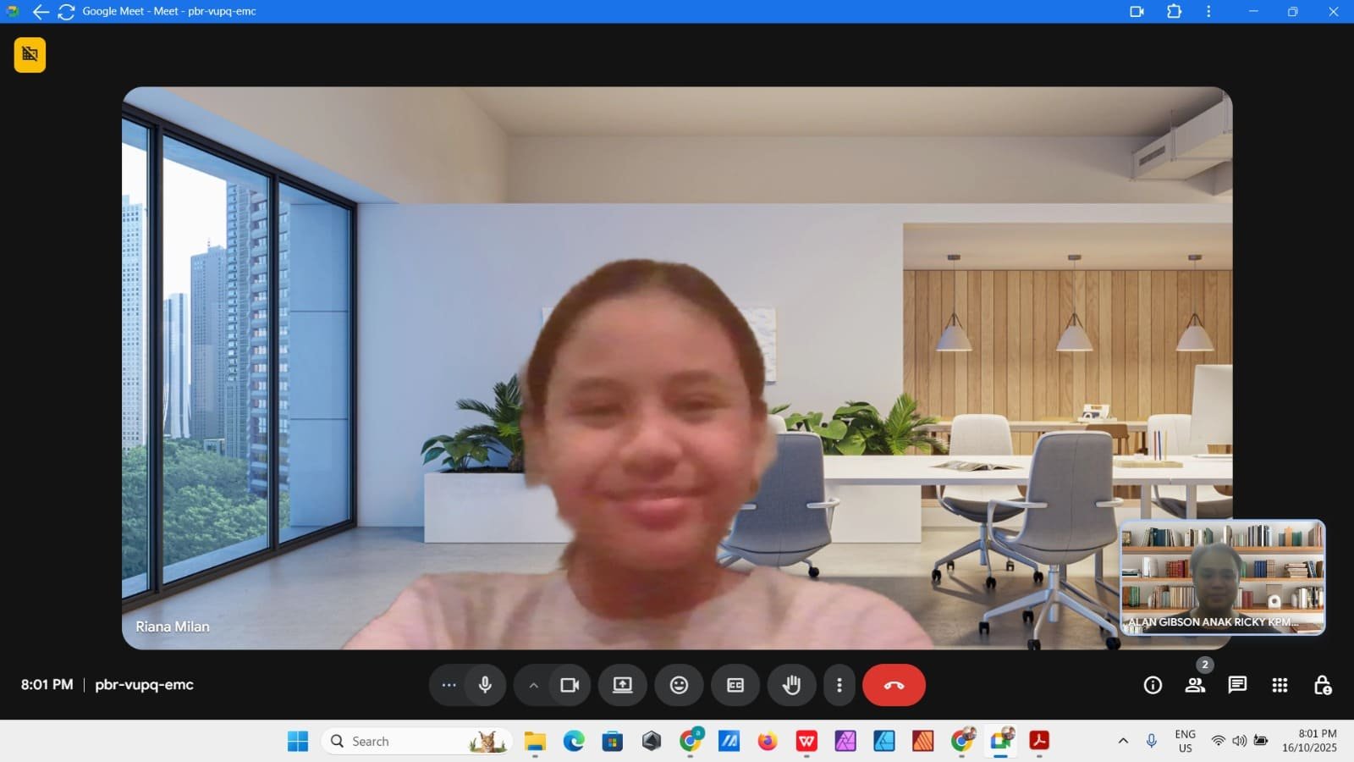Open the Meet activities grid

coord(1280,685)
